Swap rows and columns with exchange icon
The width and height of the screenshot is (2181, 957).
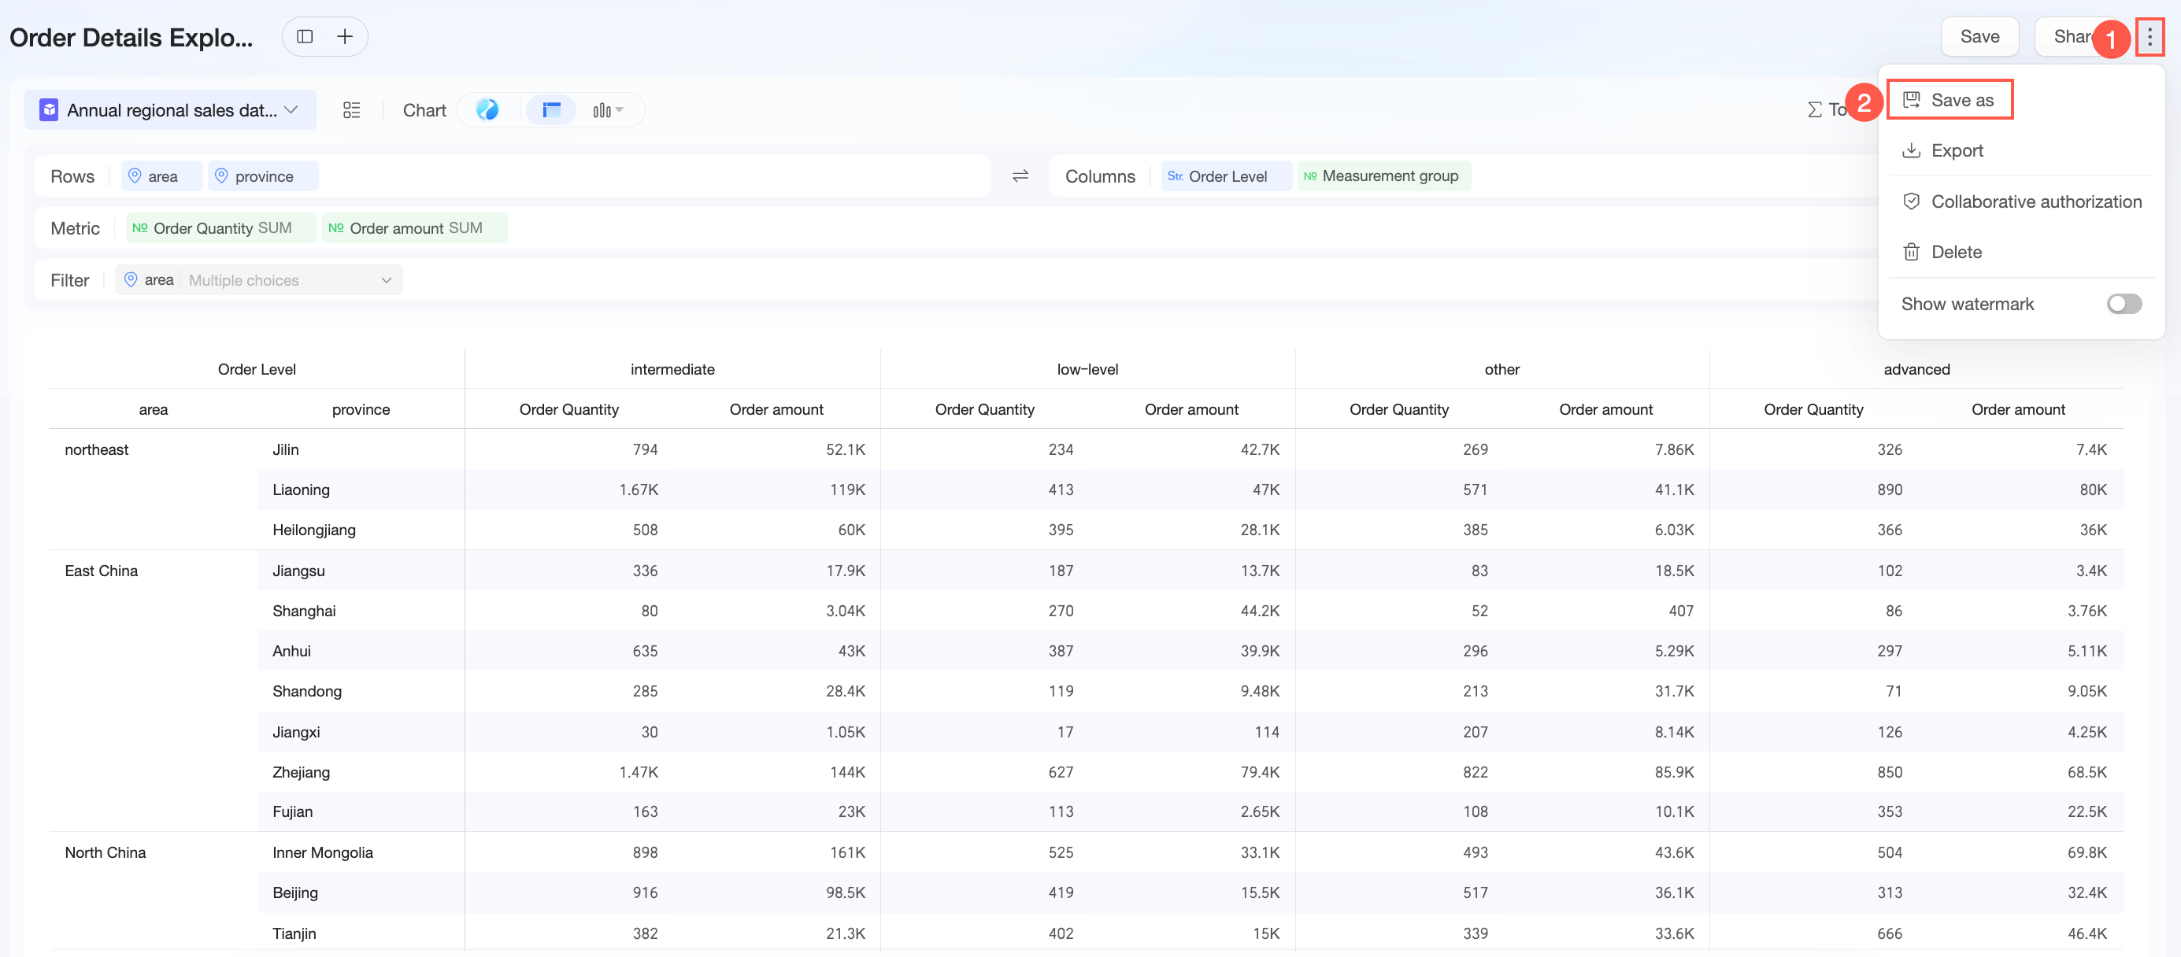pyautogui.click(x=1020, y=176)
